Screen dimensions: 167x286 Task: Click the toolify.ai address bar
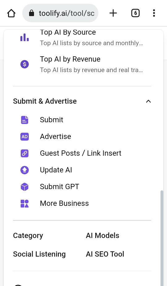[60, 13]
